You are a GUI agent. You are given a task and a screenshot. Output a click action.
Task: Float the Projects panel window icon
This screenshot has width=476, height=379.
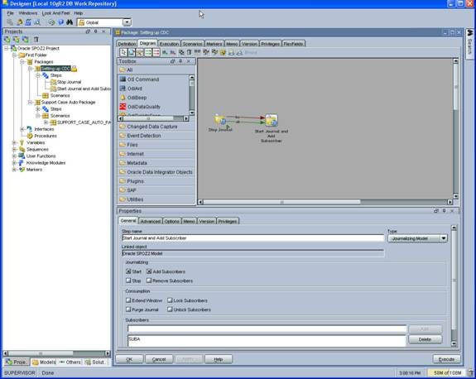(x=88, y=31)
